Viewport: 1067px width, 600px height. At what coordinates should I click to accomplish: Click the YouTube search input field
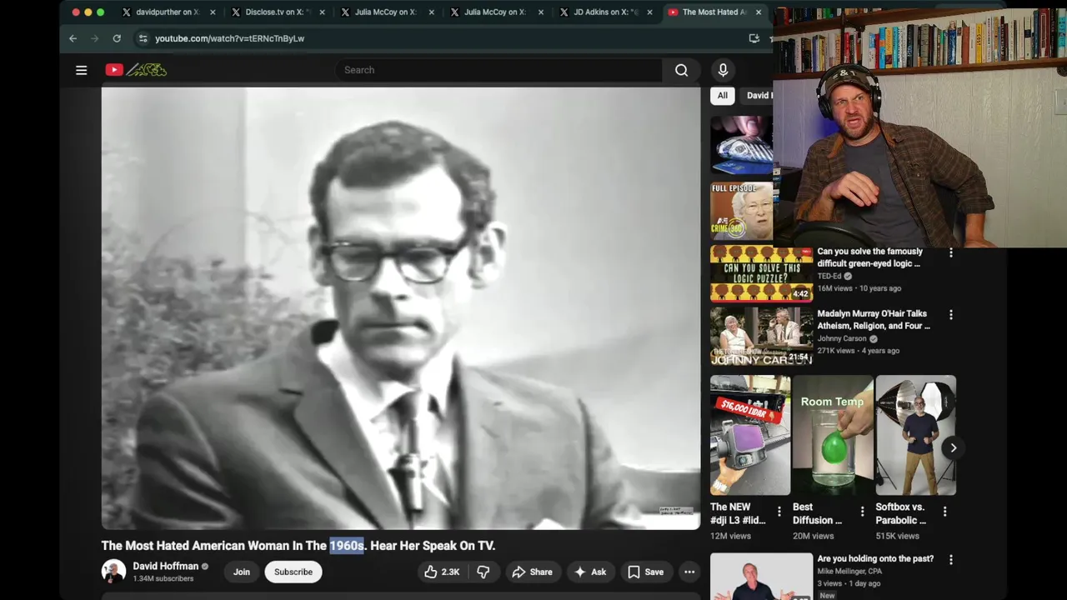click(x=498, y=70)
